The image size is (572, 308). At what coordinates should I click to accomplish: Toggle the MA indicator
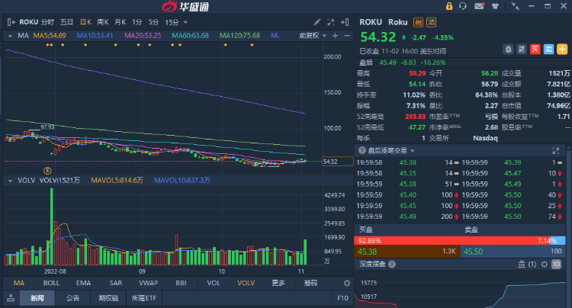19,283
